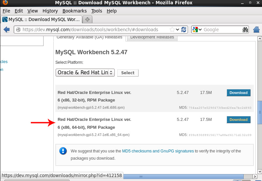
Task: Click the Google search engine icon
Action: tap(195, 30)
